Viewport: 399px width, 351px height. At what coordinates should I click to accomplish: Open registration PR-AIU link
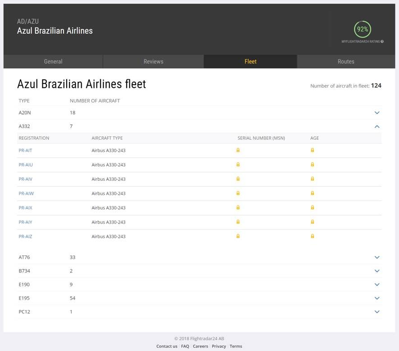point(25,165)
